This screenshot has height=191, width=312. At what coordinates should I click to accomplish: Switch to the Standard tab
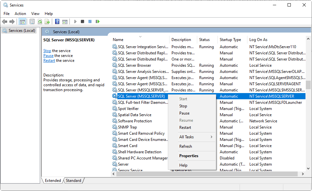pos(73,181)
